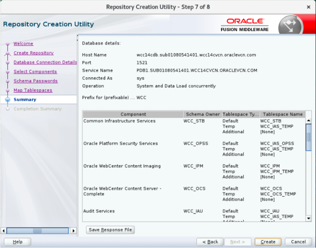Jump to Database Connection Details step
316x248 pixels.
click(x=45, y=62)
